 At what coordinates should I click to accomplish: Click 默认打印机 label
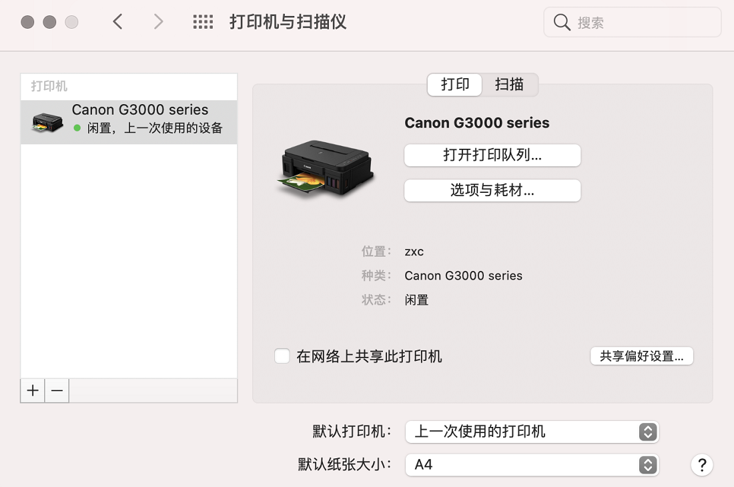(x=352, y=432)
